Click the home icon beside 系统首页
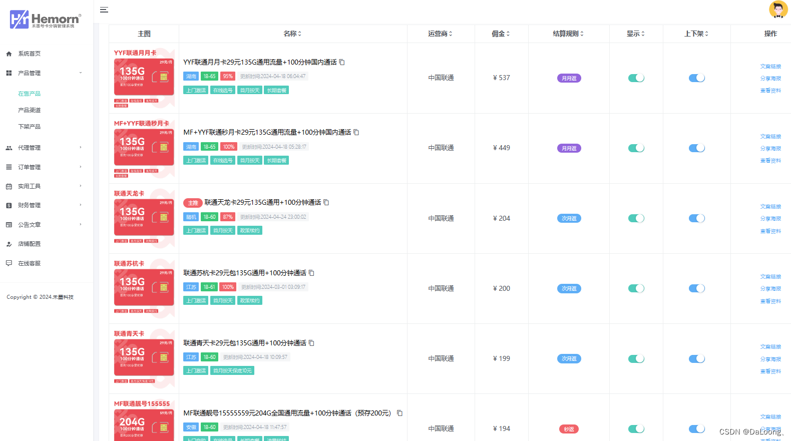The width and height of the screenshot is (791, 441). coord(9,54)
